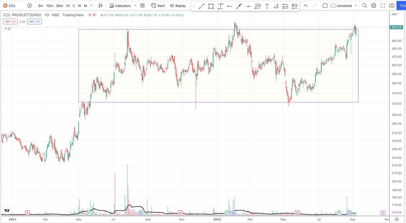Switch to 5m timeframe
The image size is (406, 223).
click(x=41, y=6)
